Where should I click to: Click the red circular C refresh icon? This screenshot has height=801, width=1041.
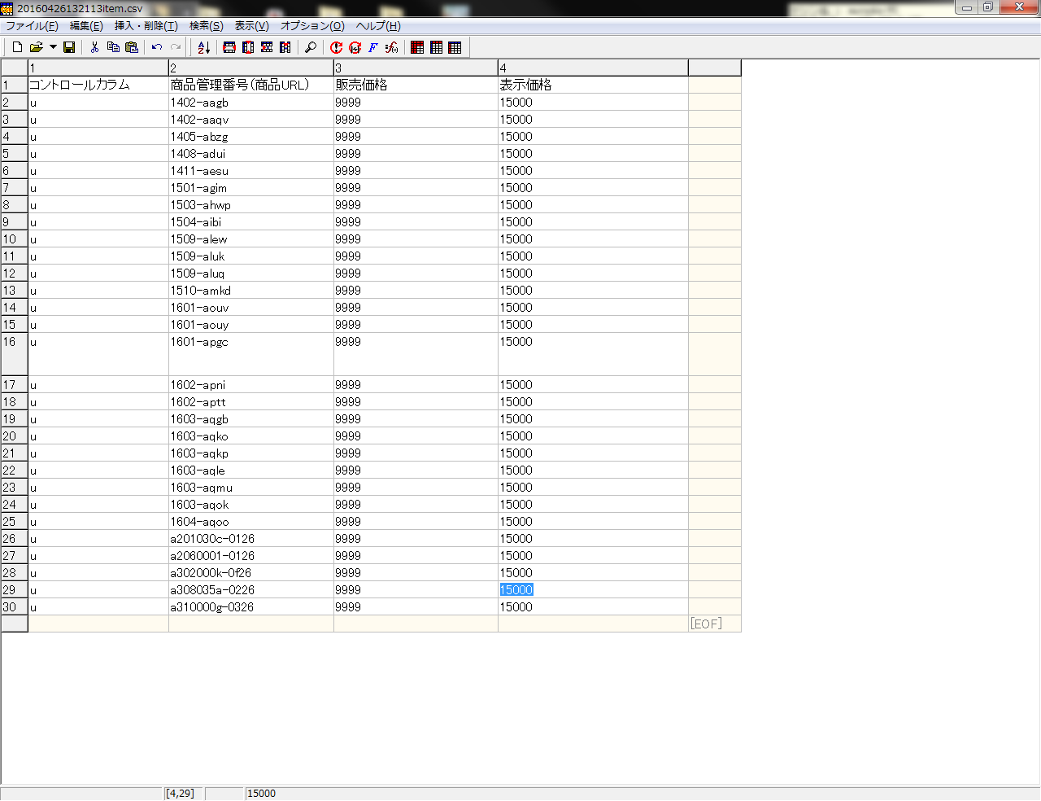tap(336, 47)
